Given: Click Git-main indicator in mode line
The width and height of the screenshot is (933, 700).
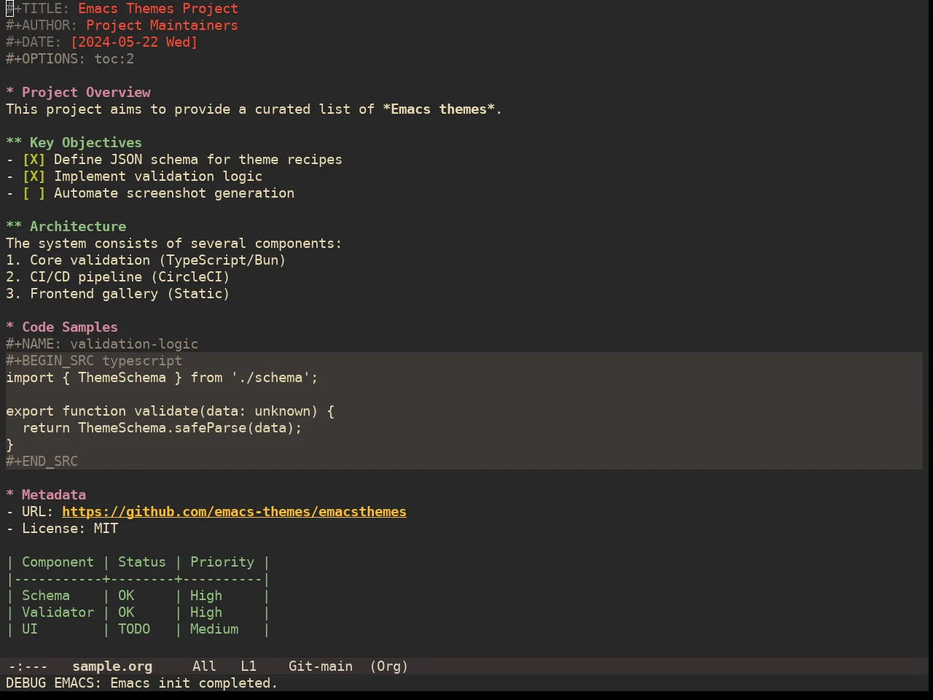Looking at the screenshot, I should [x=321, y=666].
